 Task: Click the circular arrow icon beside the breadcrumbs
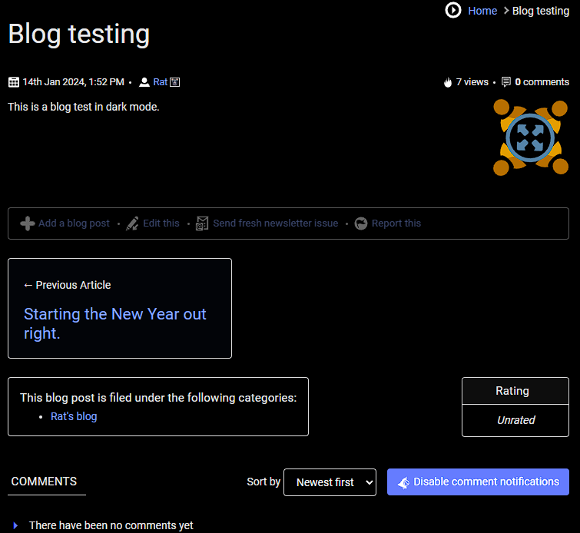pyautogui.click(x=453, y=10)
